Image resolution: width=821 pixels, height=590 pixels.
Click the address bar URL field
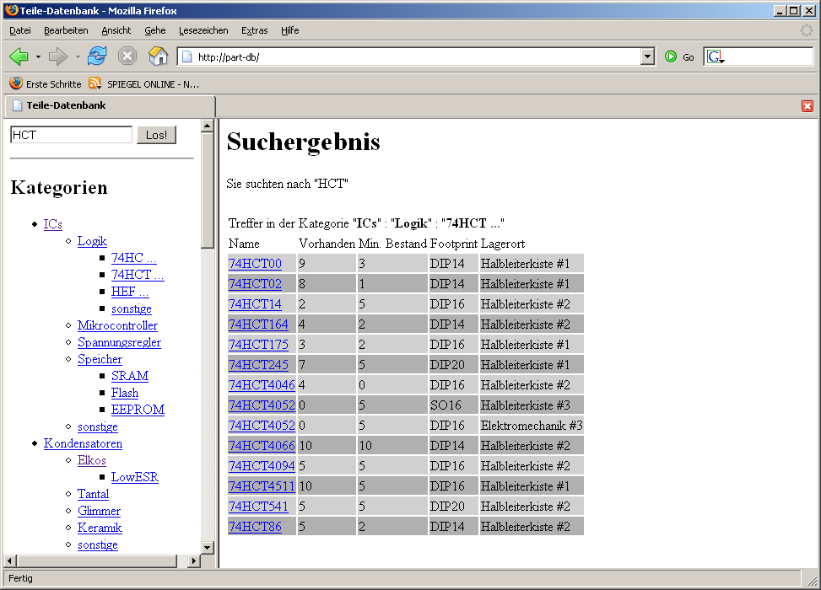tap(416, 56)
